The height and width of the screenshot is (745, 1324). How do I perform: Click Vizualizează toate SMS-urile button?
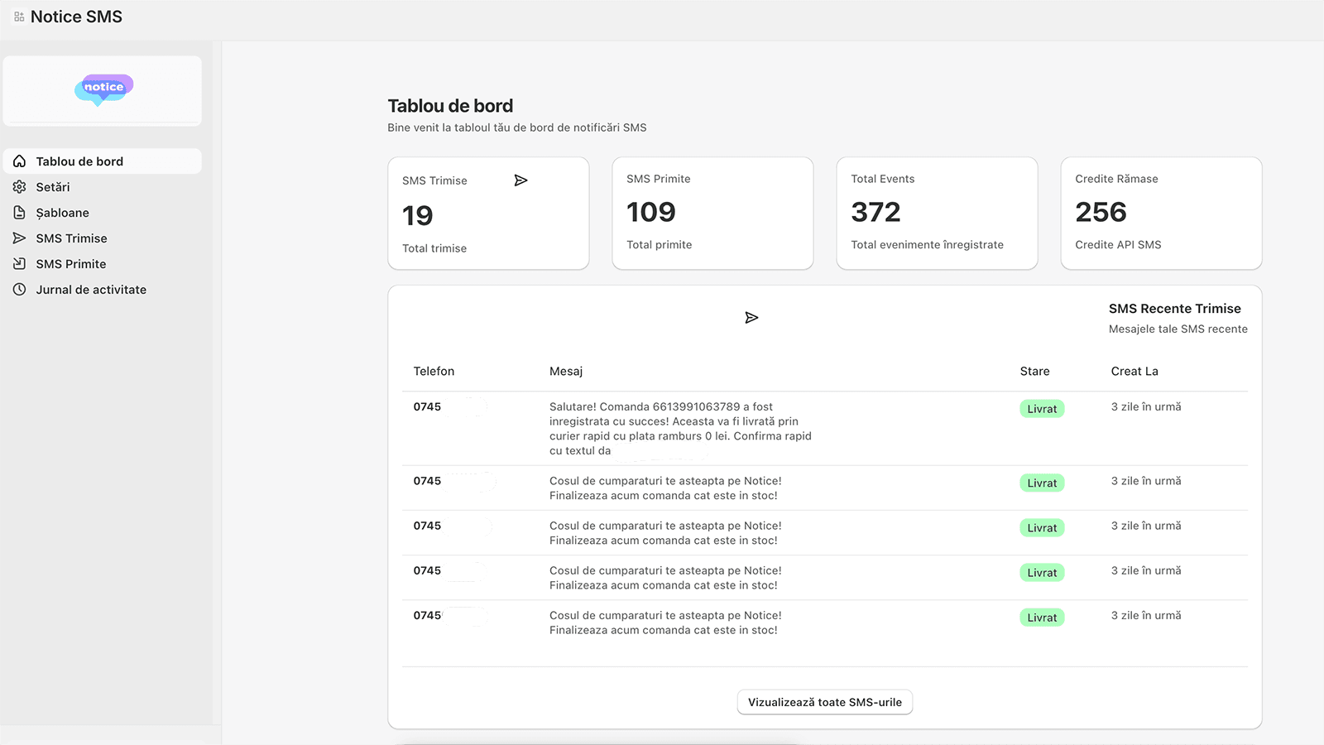click(x=825, y=702)
